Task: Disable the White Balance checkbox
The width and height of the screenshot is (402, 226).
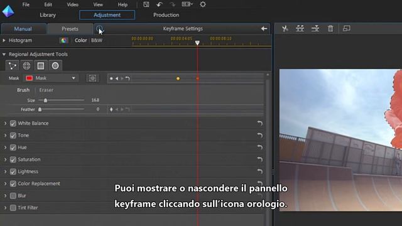Action: [13, 124]
